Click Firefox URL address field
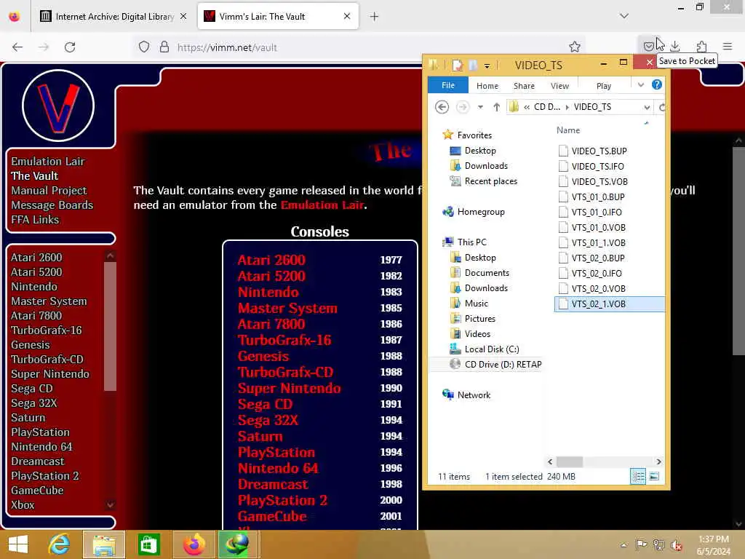The height and width of the screenshot is (559, 745). [361, 47]
